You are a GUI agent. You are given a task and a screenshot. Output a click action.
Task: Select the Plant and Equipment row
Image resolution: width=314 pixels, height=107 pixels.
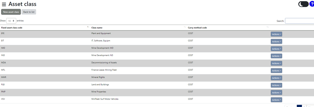pos(157,34)
